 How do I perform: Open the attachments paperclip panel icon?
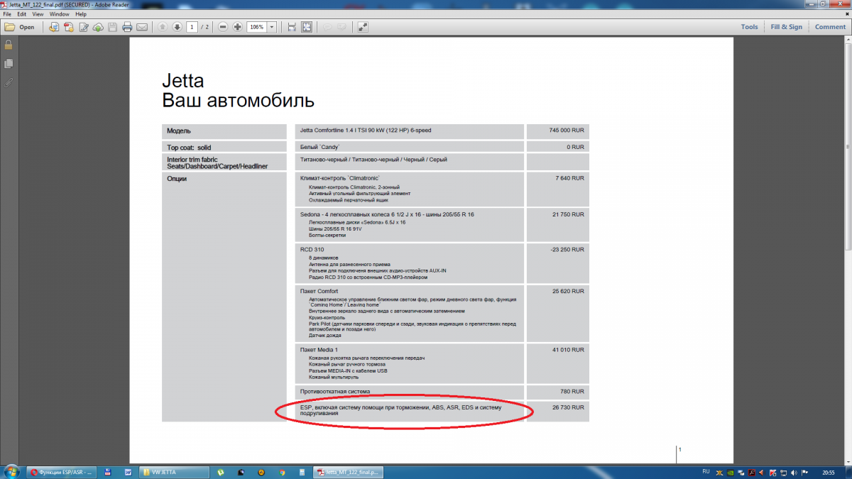9,82
